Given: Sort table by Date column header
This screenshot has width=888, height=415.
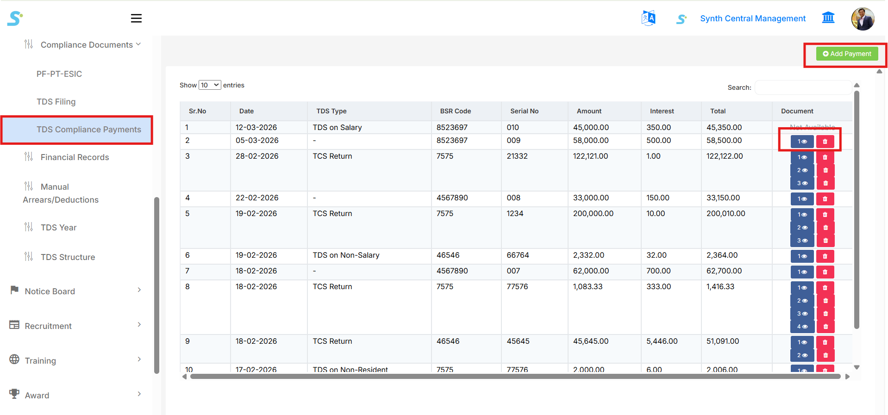Looking at the screenshot, I should (x=269, y=111).
